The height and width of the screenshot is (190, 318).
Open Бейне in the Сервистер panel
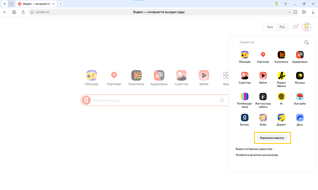[263, 78]
